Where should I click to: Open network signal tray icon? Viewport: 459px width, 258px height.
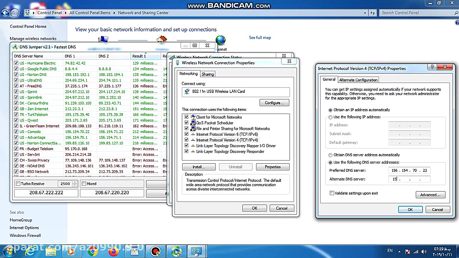pos(416,251)
